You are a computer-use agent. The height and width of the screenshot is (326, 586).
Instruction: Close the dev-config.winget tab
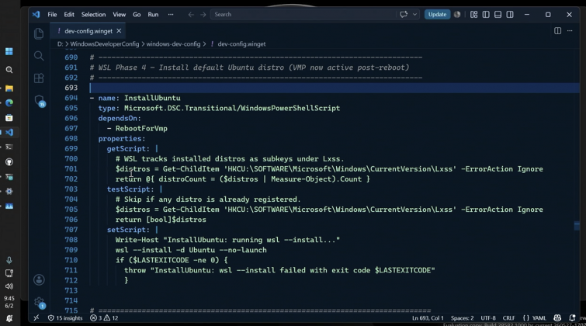pos(119,30)
